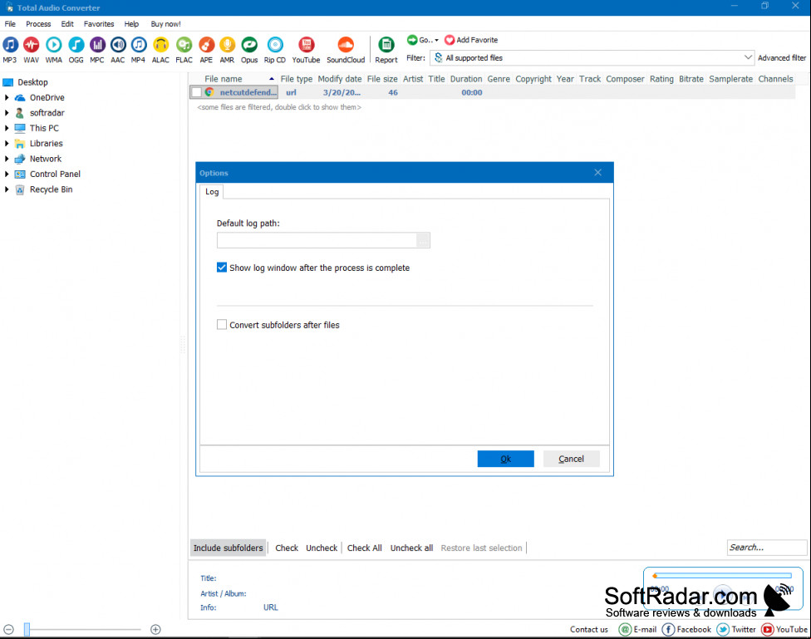
Task: Click the Add Favorite heart button
Action: pos(471,40)
